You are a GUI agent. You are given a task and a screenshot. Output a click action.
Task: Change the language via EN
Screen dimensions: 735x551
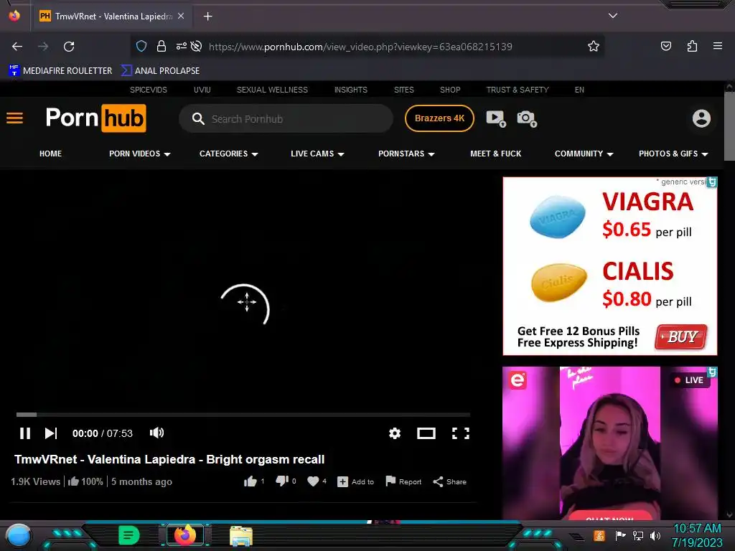tap(579, 90)
